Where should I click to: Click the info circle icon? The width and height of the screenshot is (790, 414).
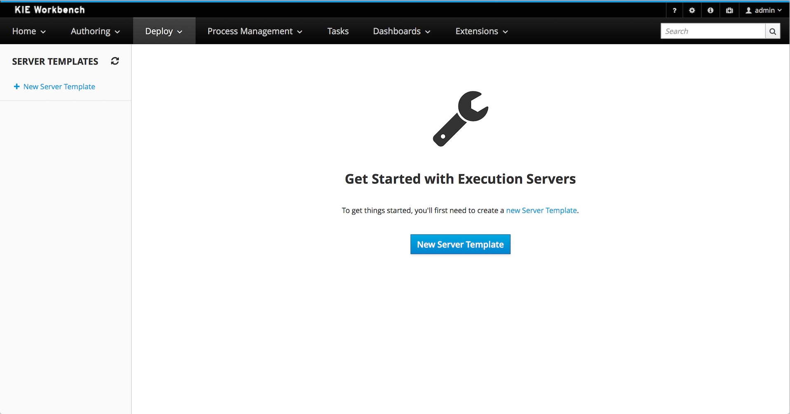coord(710,10)
